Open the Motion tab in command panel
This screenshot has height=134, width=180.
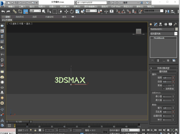[166, 24]
